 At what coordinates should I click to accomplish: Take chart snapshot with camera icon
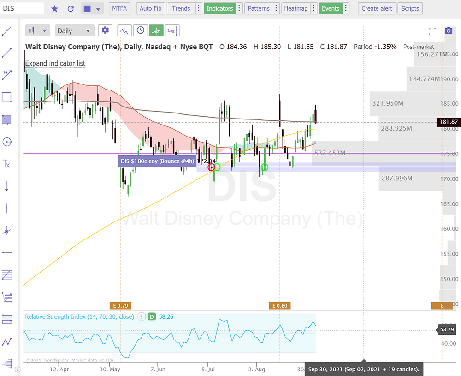coord(449,30)
